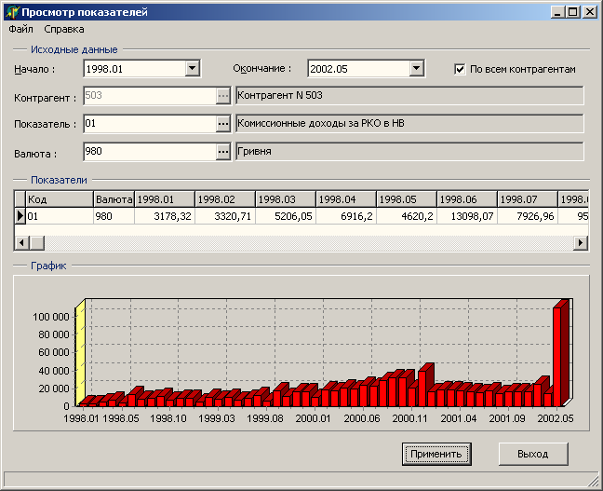This screenshot has height=491, width=603.
Task: Select the 1998.03 column header
Action: (x=286, y=199)
